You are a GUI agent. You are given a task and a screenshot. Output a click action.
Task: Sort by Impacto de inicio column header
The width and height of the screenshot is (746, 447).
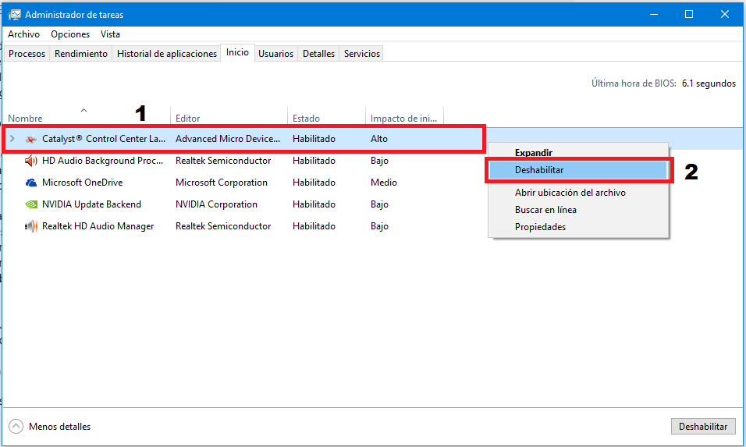point(404,118)
